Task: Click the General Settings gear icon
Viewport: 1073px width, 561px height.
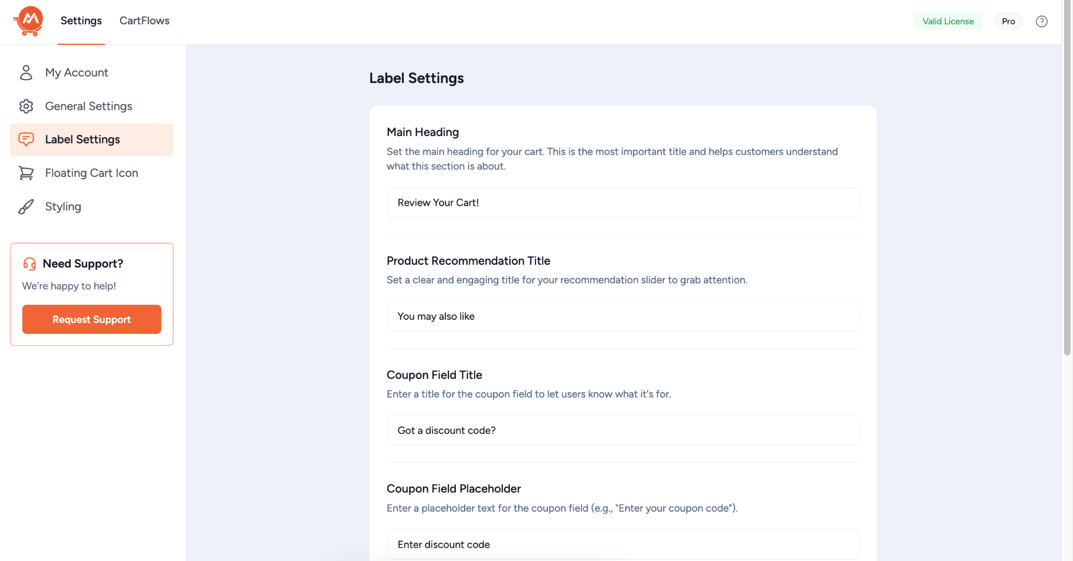Action: tap(26, 106)
